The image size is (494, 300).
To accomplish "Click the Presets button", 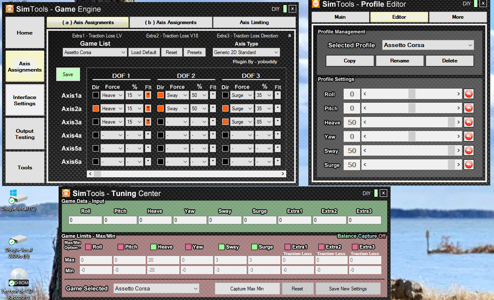I will click(194, 52).
